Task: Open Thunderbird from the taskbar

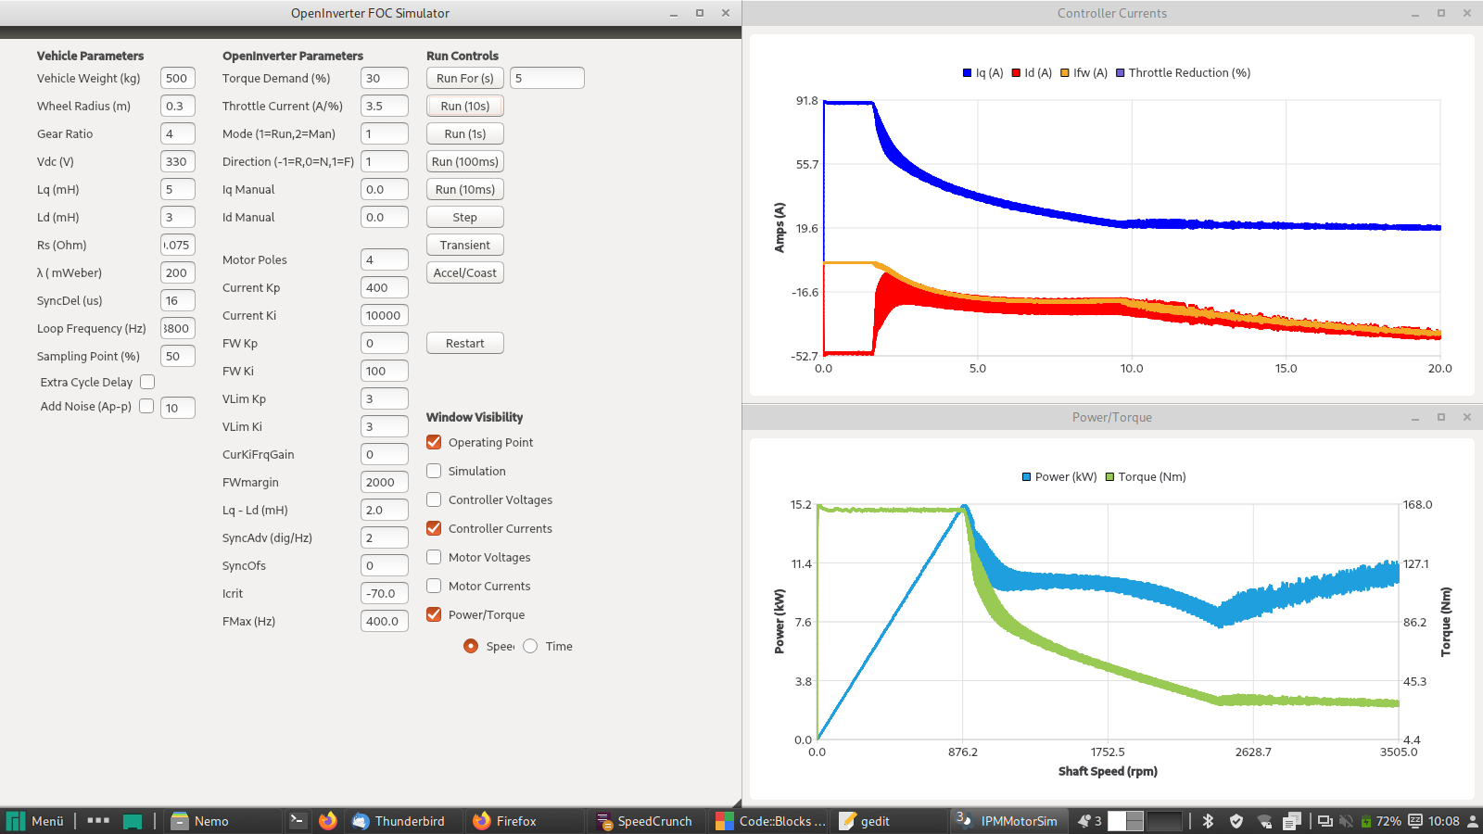Action: pyautogui.click(x=399, y=821)
